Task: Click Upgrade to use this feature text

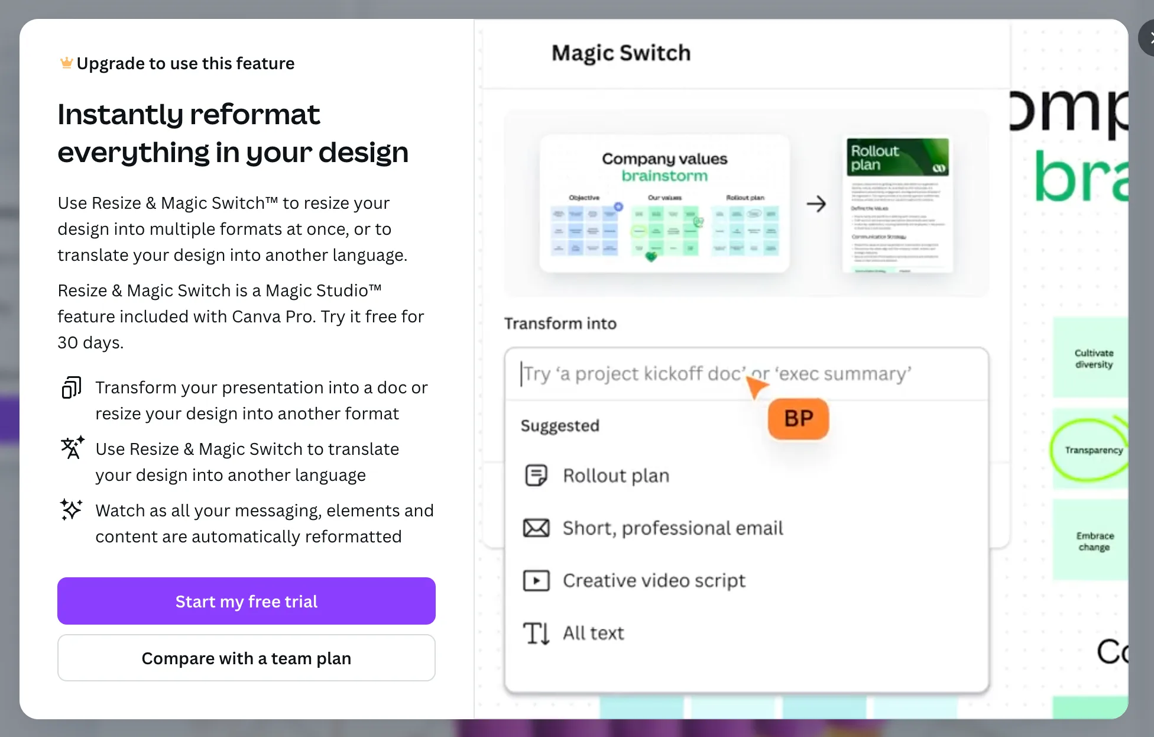Action: (186, 63)
